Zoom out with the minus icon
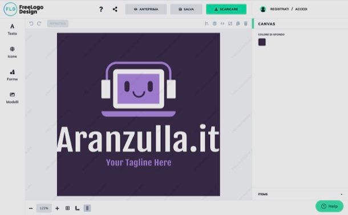 [x=31, y=208]
